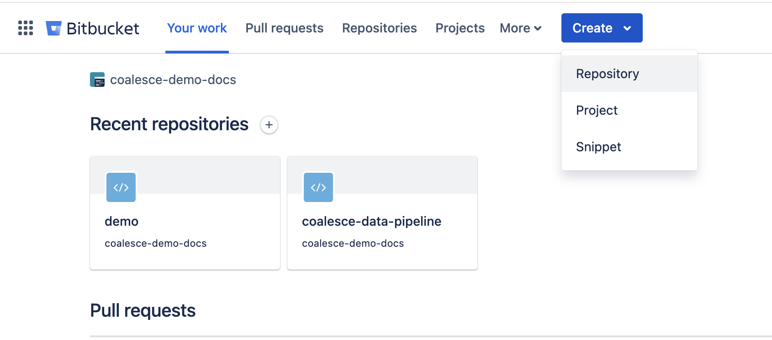Click the Create button
The image size is (772, 340).
click(592, 28)
